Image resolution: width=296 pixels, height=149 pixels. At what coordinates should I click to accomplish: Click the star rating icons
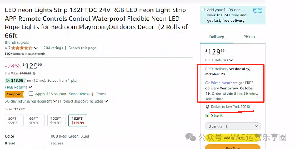(22, 48)
